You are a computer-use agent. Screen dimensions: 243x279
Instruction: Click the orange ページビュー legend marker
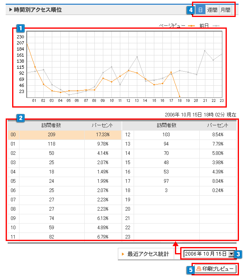[191, 25]
